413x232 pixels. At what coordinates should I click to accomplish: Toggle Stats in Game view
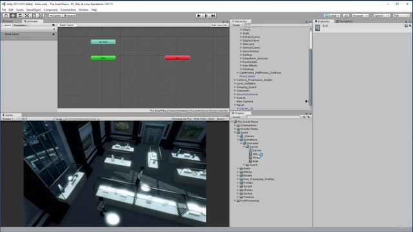click(212, 119)
